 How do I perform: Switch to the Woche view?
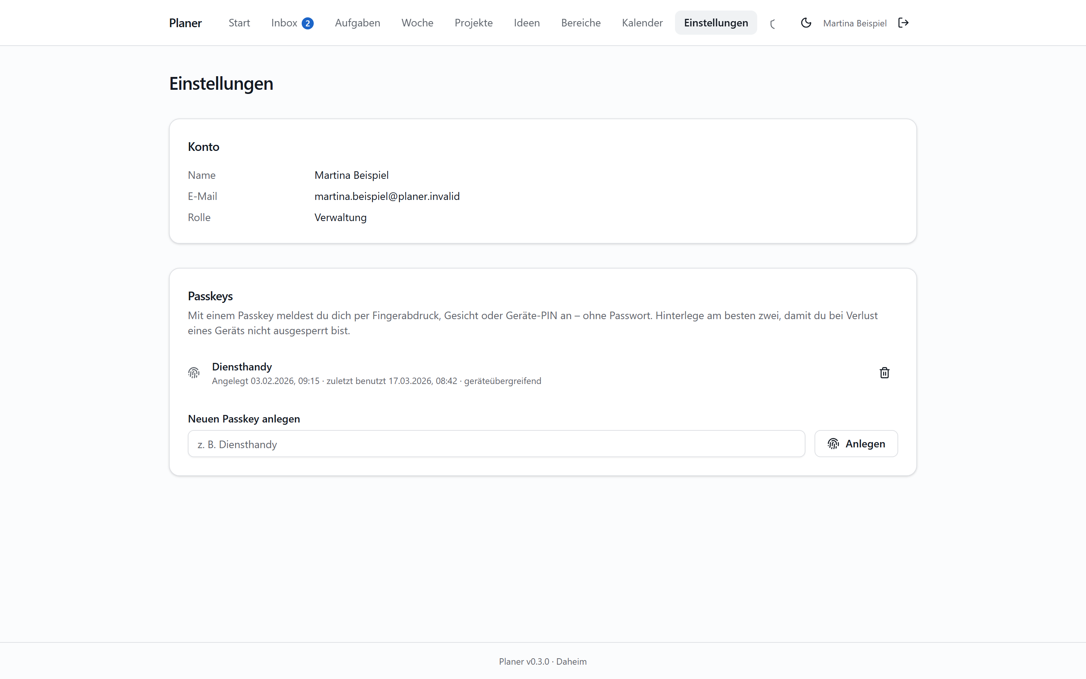point(417,23)
